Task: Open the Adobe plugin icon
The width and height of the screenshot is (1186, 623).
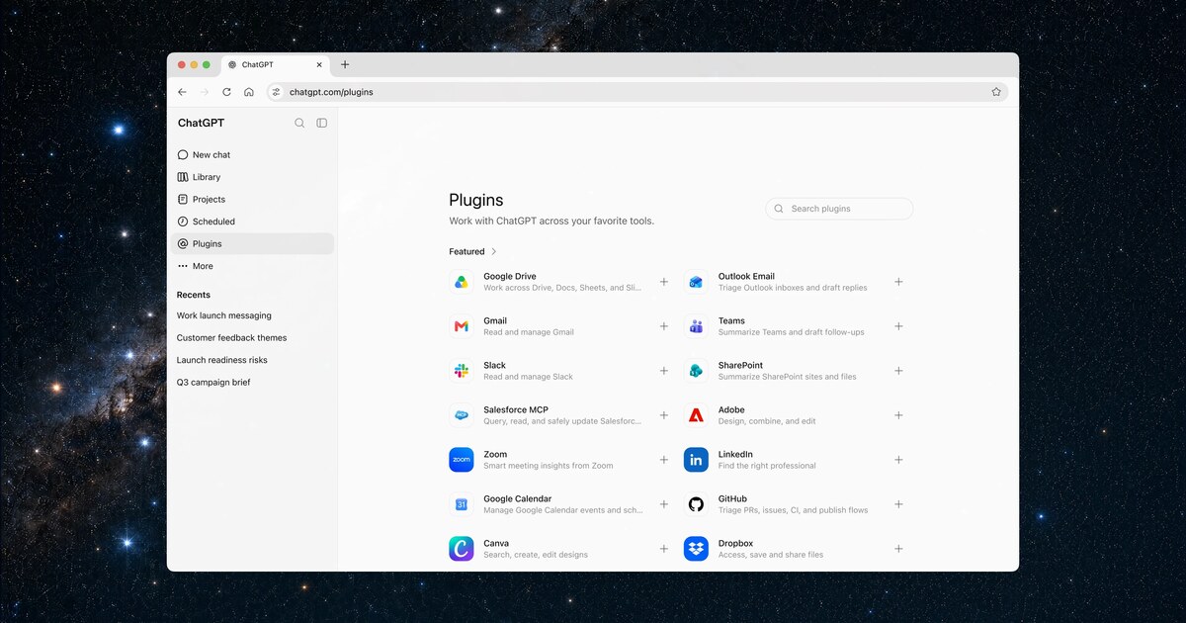Action: click(696, 415)
